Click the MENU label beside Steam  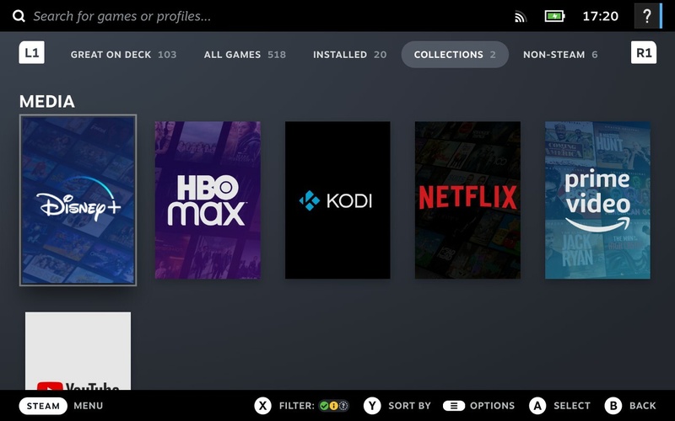(89, 406)
